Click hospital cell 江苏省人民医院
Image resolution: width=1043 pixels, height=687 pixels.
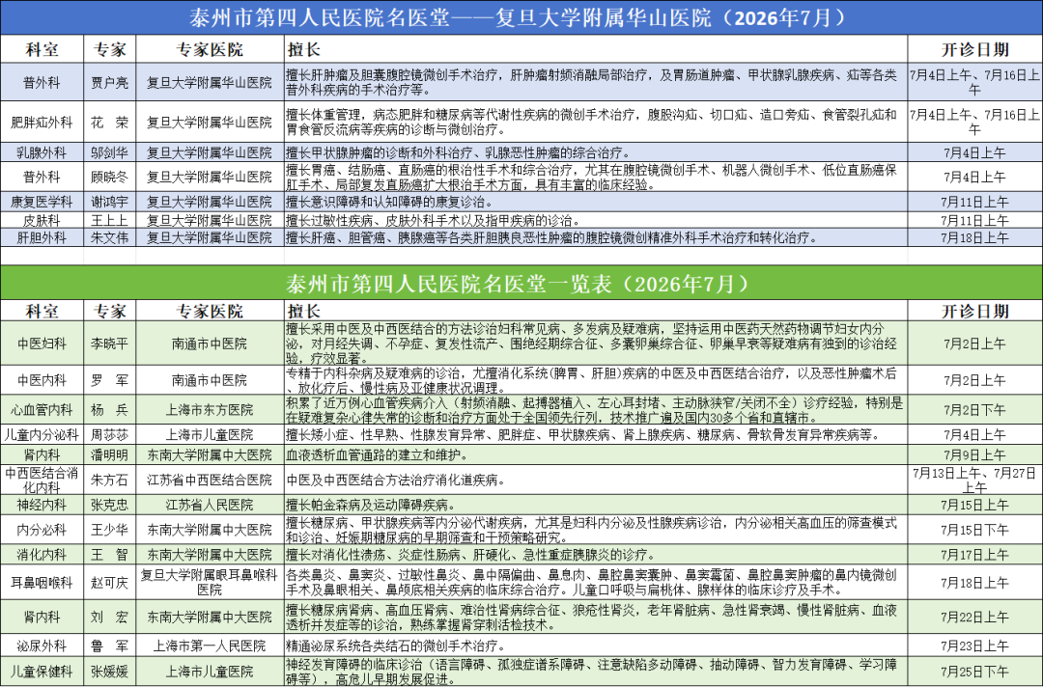coord(210,505)
